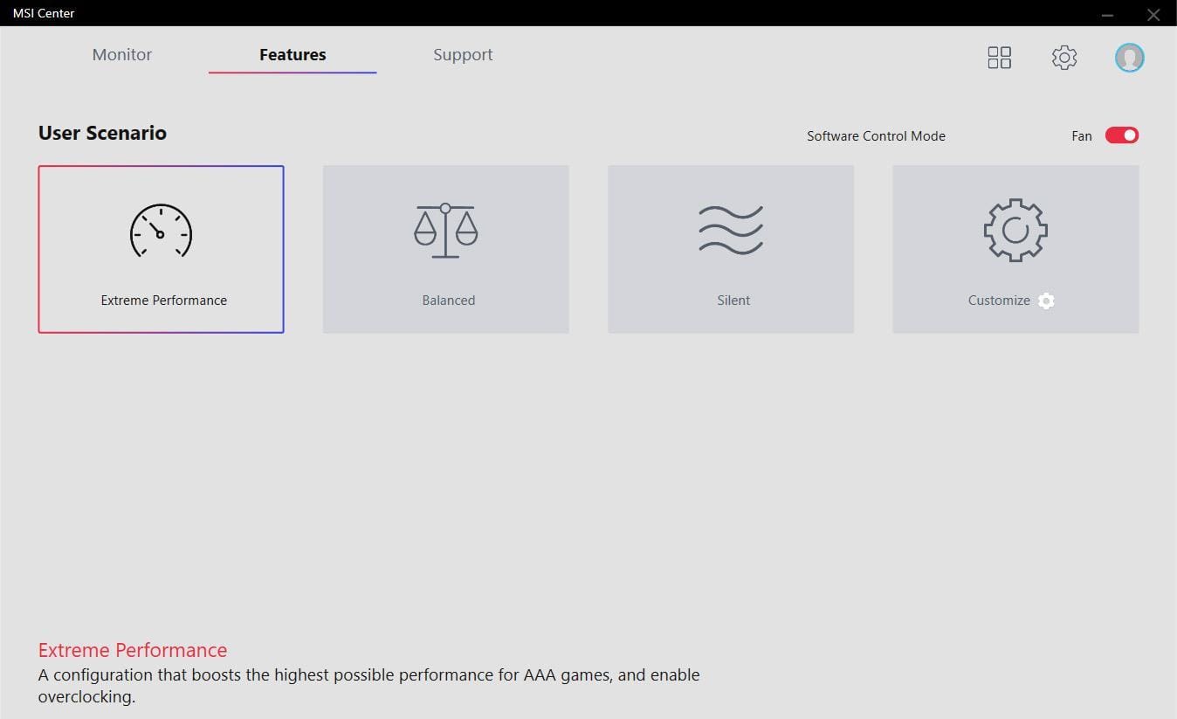Click the waves icon for Silent
Image resolution: width=1177 pixels, height=719 pixels.
731,231
